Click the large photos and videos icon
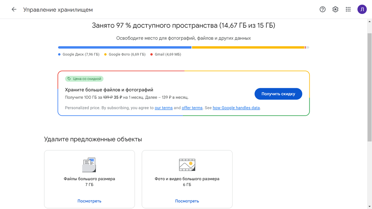The image size is (372, 209). click(x=187, y=165)
